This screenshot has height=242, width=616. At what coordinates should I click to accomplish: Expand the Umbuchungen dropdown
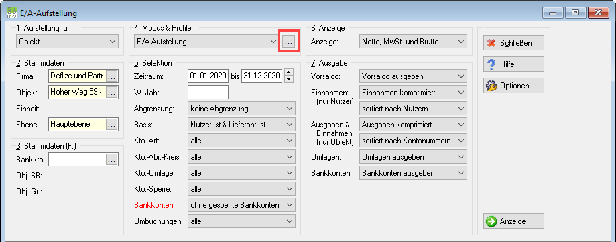[241, 221]
